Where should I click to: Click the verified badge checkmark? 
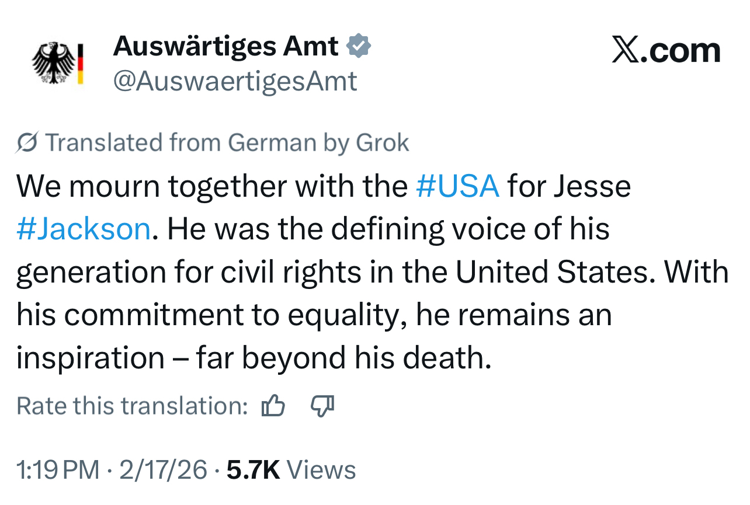point(359,46)
